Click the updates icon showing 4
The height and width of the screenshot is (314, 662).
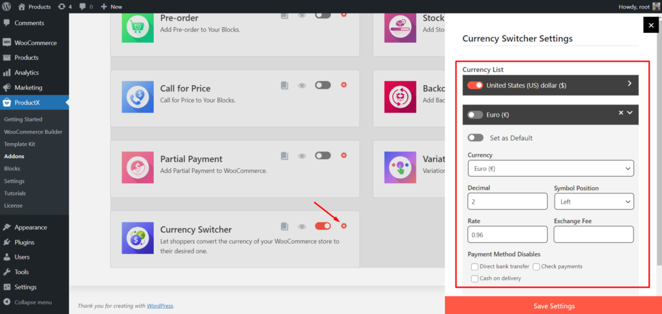(x=65, y=6)
